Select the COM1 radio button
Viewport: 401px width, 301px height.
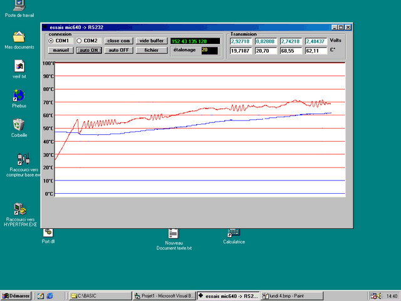tap(51, 41)
